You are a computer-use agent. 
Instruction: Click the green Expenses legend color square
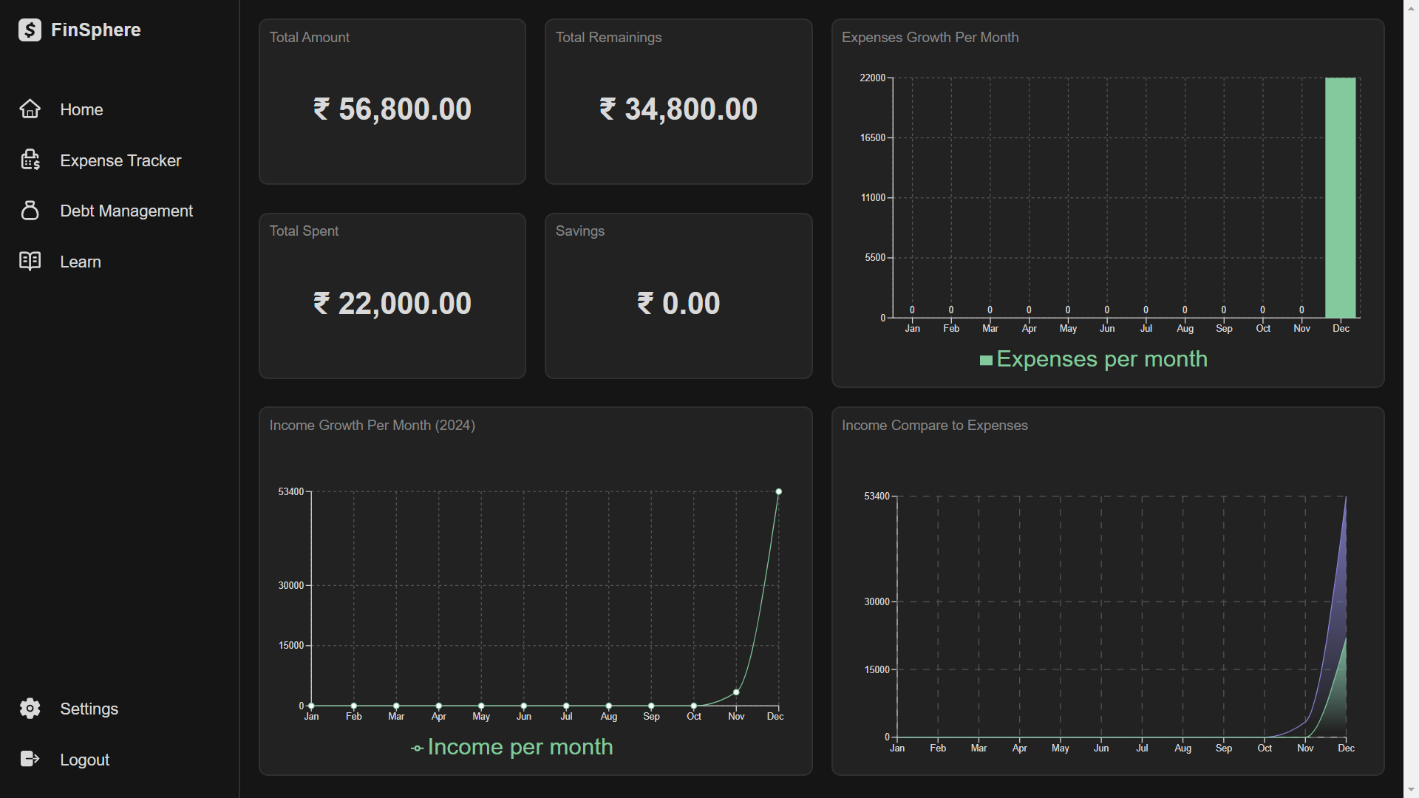pos(986,361)
